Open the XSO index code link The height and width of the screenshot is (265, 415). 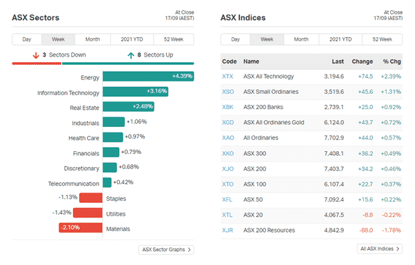pyautogui.click(x=228, y=92)
